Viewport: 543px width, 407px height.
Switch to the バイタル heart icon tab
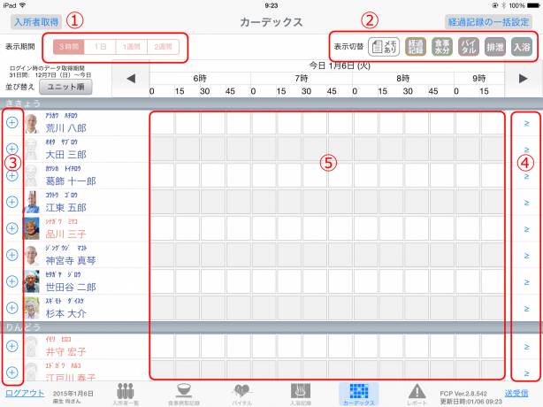click(244, 392)
